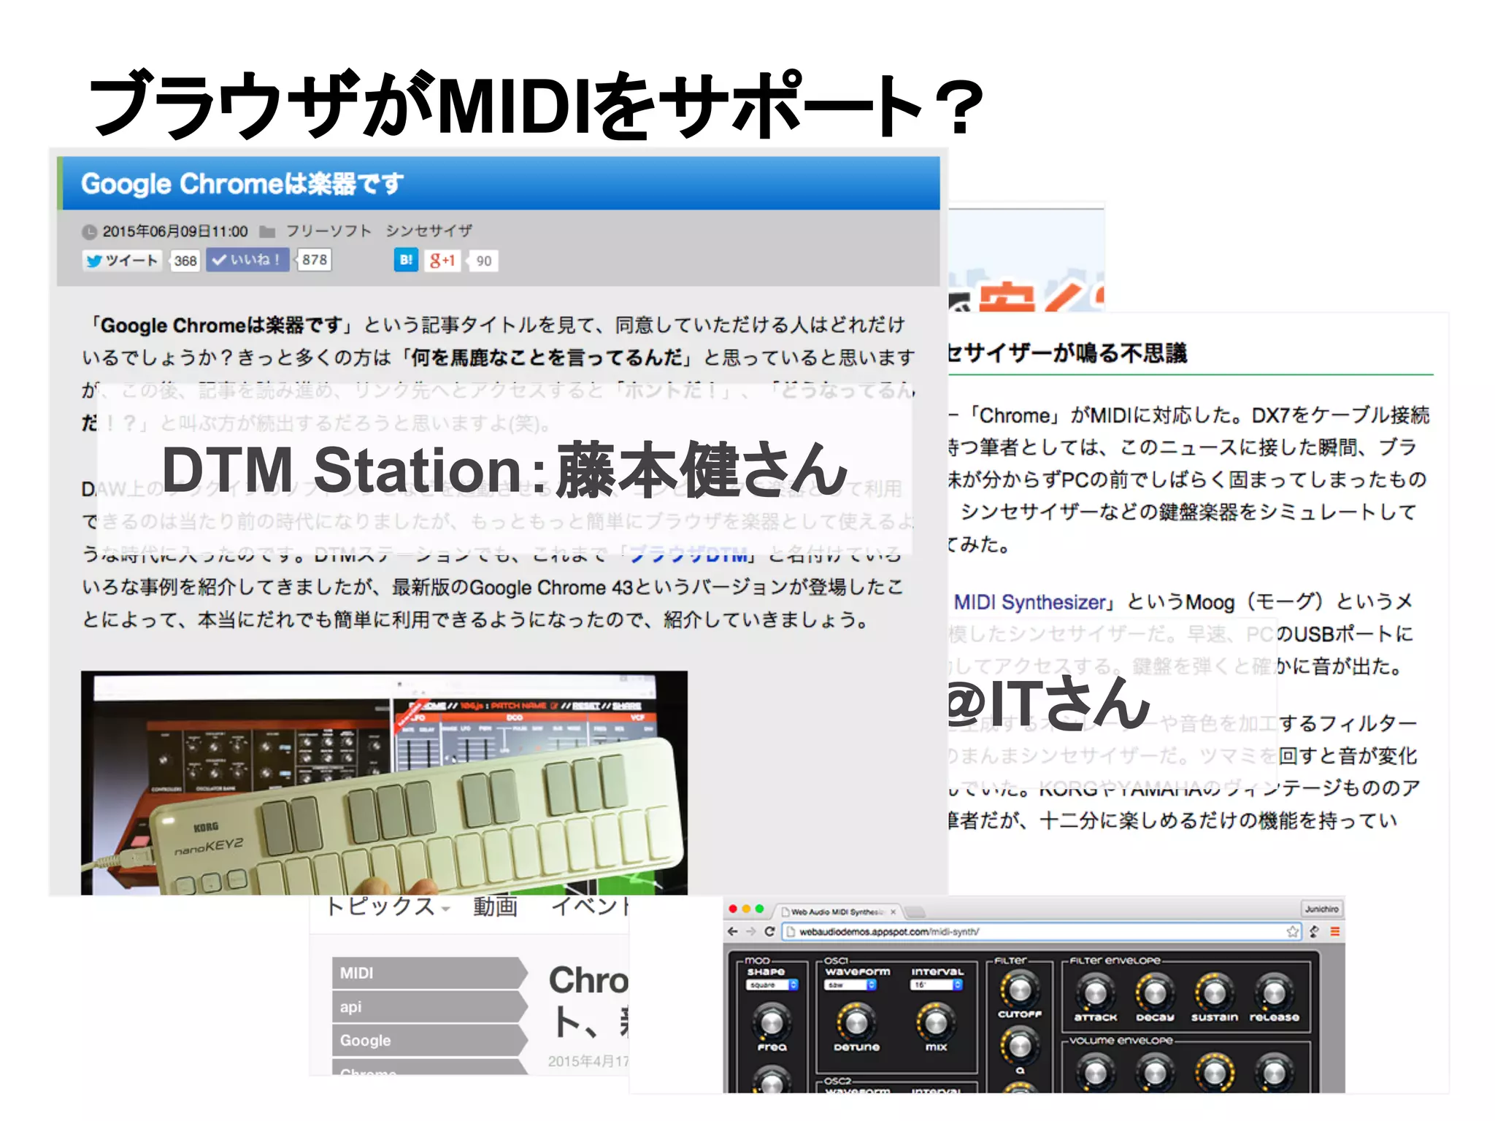This screenshot has width=1495, height=1121.
Task: Click the Filter Q knob
Action: tap(1020, 1045)
